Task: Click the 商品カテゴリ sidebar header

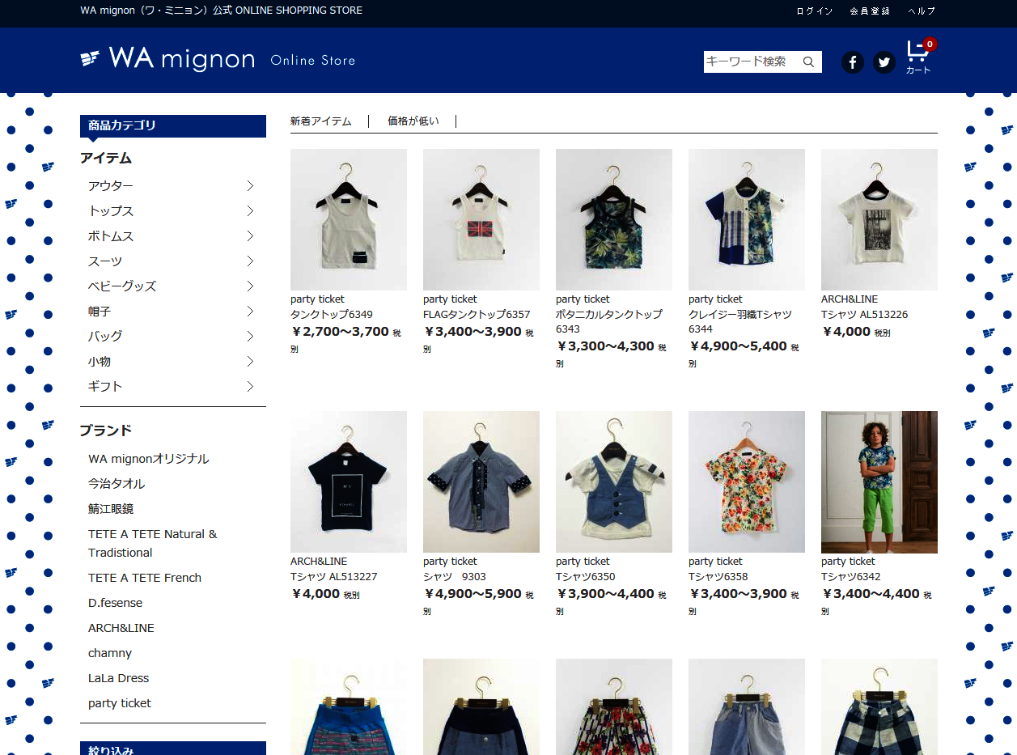Action: 173,125
